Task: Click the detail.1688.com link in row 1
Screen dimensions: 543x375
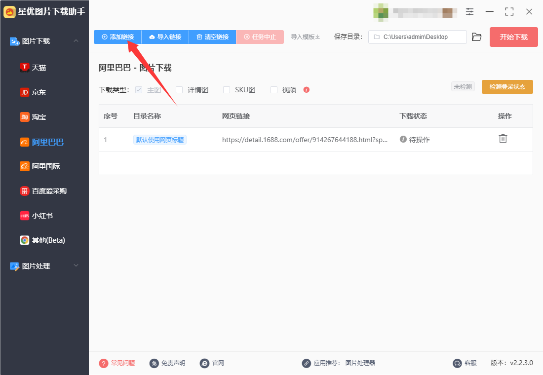Action: [x=305, y=140]
